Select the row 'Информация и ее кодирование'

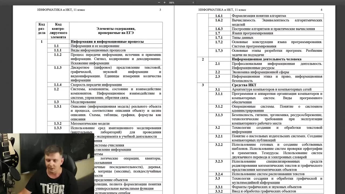point(95,46)
